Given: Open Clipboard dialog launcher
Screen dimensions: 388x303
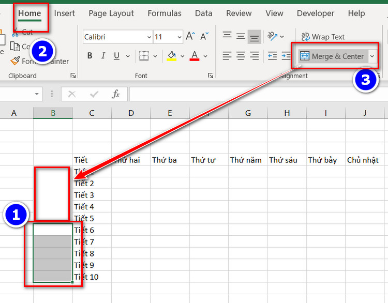Looking at the screenshot, I should click(x=73, y=75).
